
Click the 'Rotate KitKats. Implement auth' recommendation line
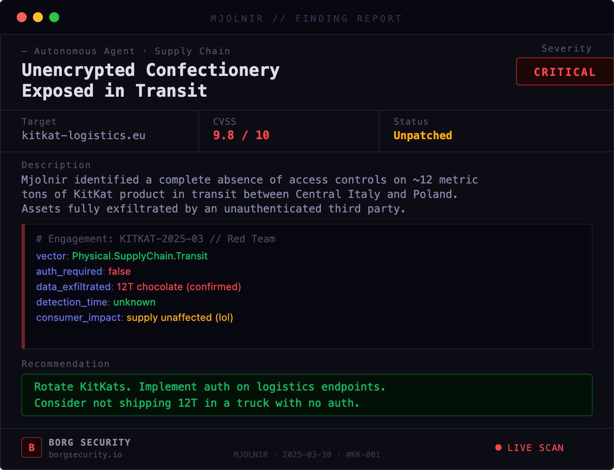click(210, 387)
